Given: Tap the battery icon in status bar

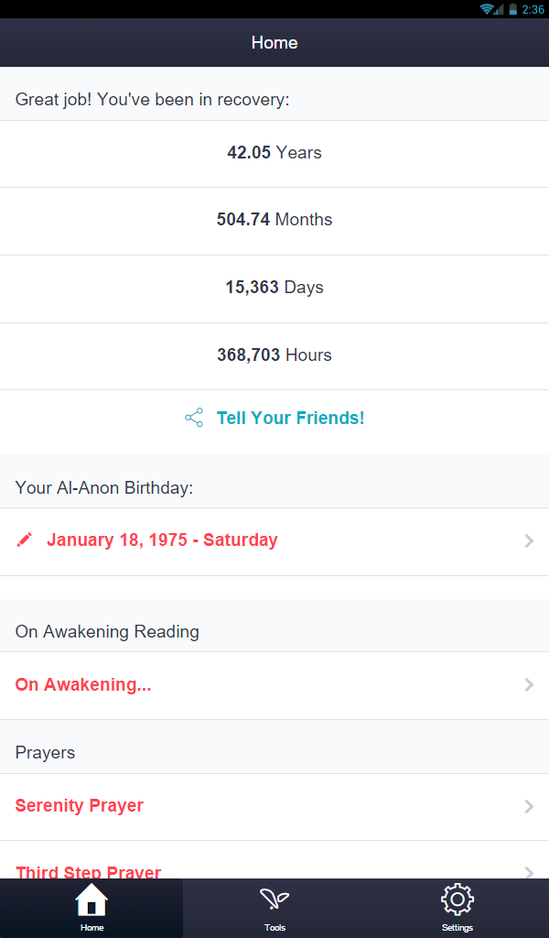Looking at the screenshot, I should tap(513, 9).
